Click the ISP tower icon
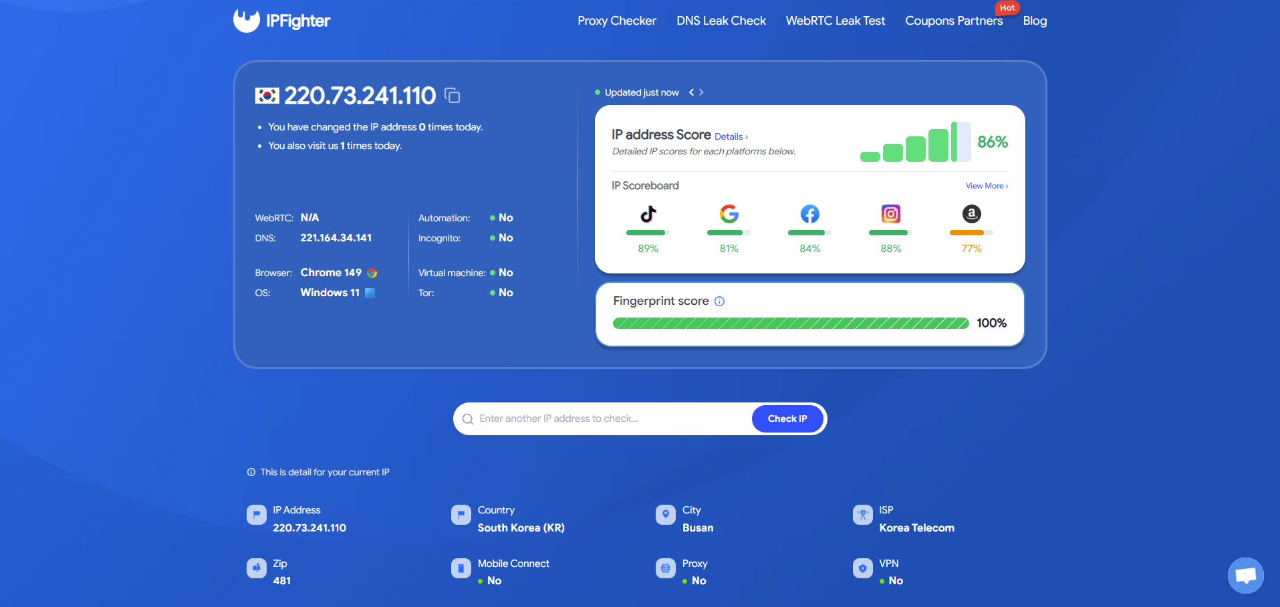Image resolution: width=1280 pixels, height=607 pixels. click(863, 515)
